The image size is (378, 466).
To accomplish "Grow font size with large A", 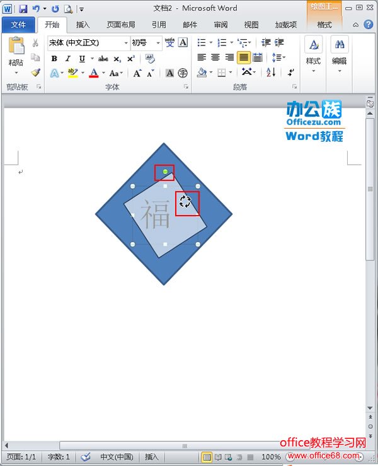I will pyautogui.click(x=137, y=73).
